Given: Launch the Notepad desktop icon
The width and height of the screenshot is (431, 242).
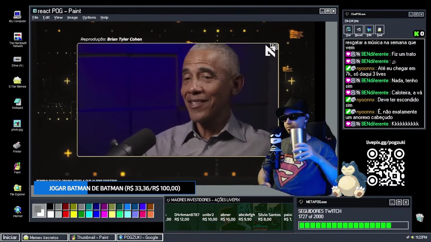Looking at the screenshot, I should click(x=17, y=104).
